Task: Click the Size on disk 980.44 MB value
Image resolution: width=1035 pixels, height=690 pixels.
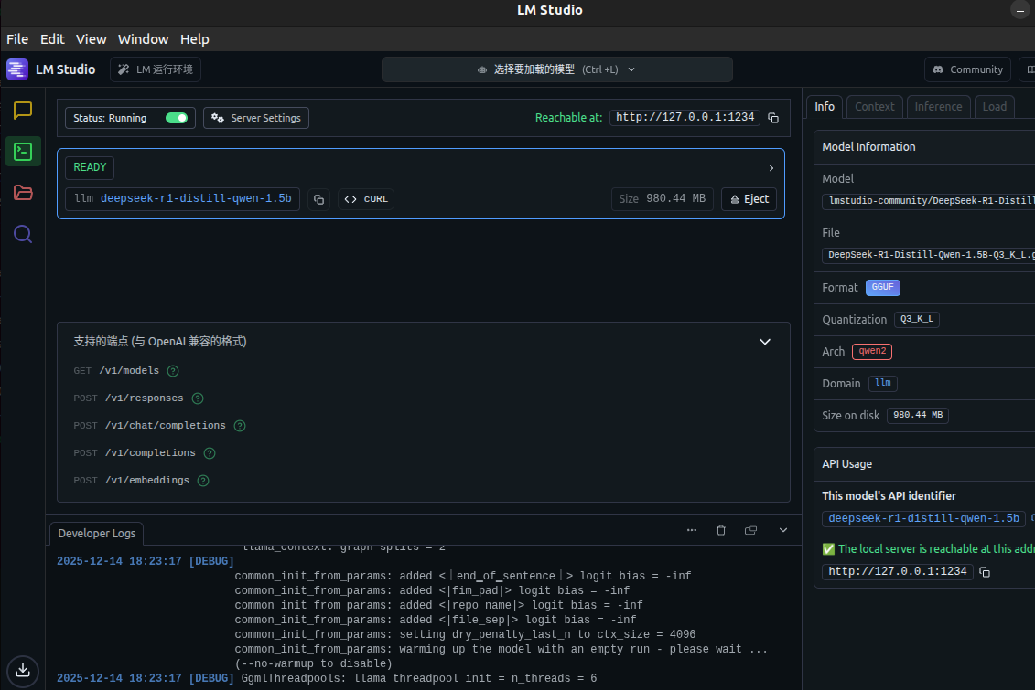Action: tap(918, 415)
